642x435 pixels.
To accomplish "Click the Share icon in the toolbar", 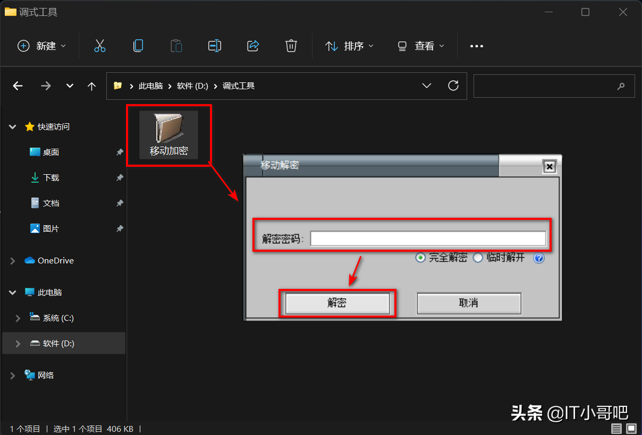I will pos(253,46).
